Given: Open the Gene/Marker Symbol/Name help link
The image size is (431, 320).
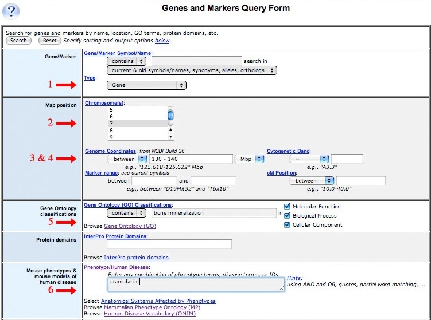Looking at the screenshot, I should pyautogui.click(x=118, y=53).
